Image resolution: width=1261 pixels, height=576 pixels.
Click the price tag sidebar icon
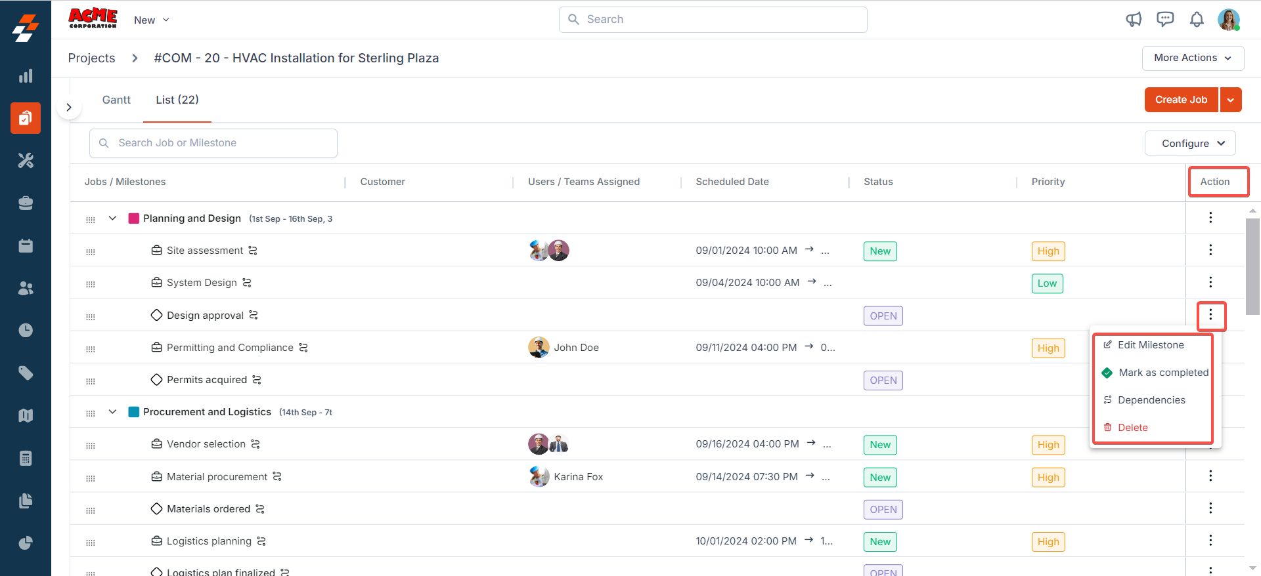pos(26,373)
